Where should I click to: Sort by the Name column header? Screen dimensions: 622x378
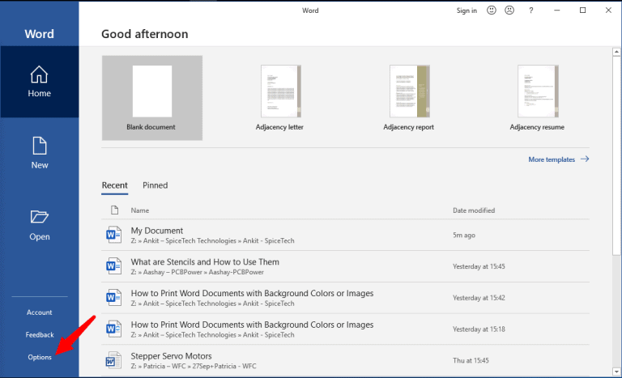tap(140, 210)
